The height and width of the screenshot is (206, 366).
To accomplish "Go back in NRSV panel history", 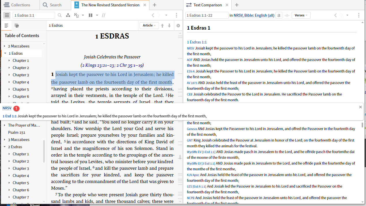I will tap(153, 15).
